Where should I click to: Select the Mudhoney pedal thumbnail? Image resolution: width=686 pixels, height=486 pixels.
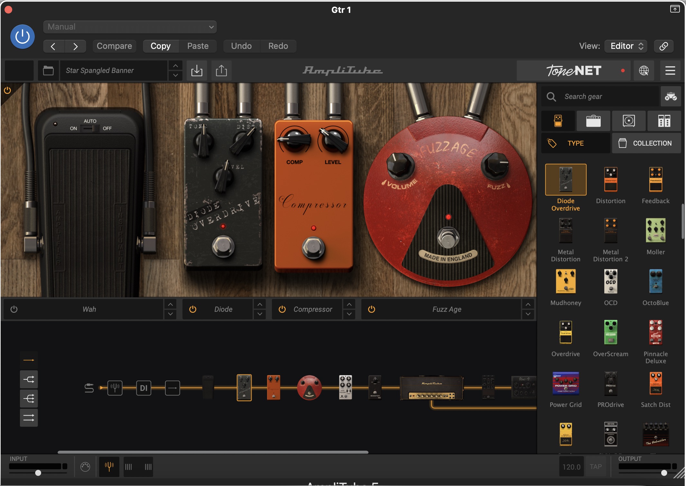click(566, 282)
